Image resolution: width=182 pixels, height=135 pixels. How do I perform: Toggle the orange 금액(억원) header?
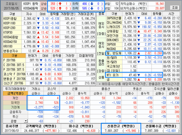coord(15,93)
